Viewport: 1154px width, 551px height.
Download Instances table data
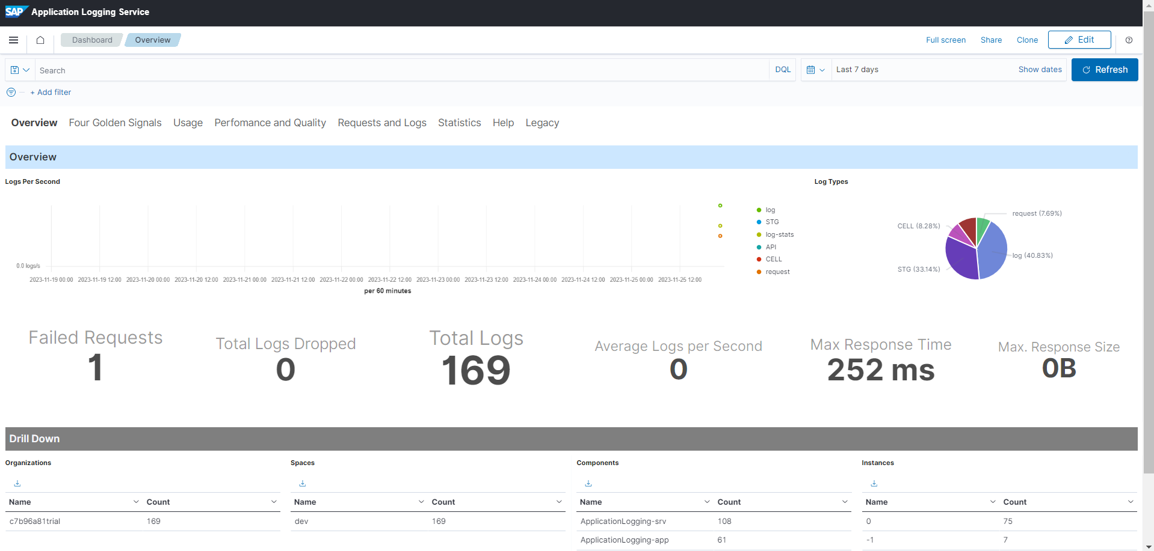[874, 483]
